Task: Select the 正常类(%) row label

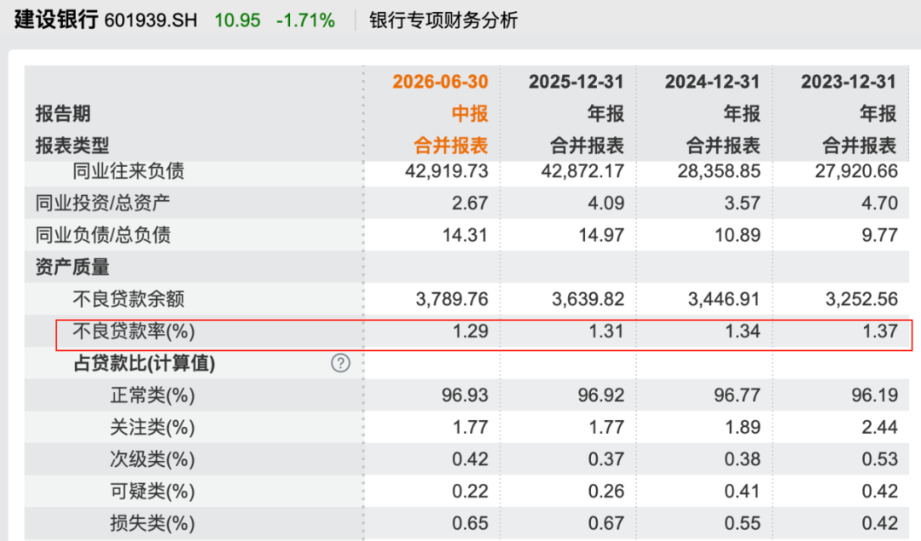Action: tap(153, 395)
